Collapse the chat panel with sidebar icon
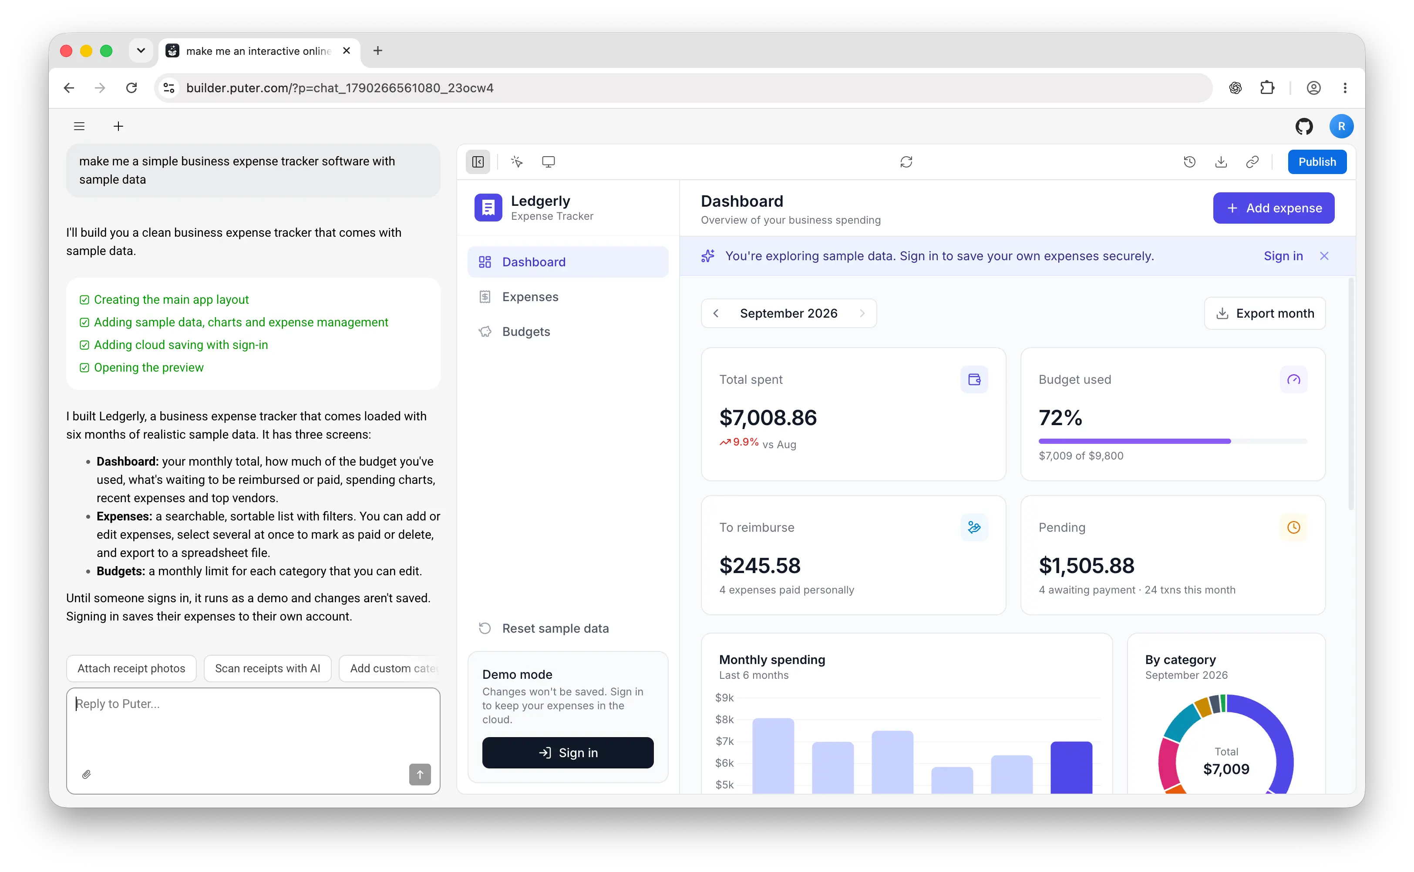Screen dimensions: 1414x872 [x=478, y=162]
